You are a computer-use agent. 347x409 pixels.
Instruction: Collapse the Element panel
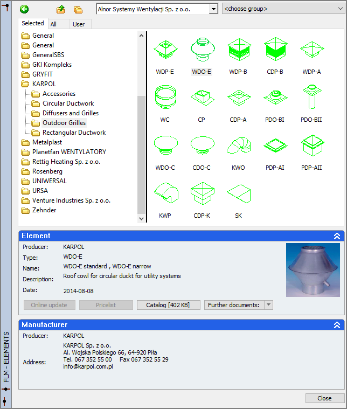337,236
